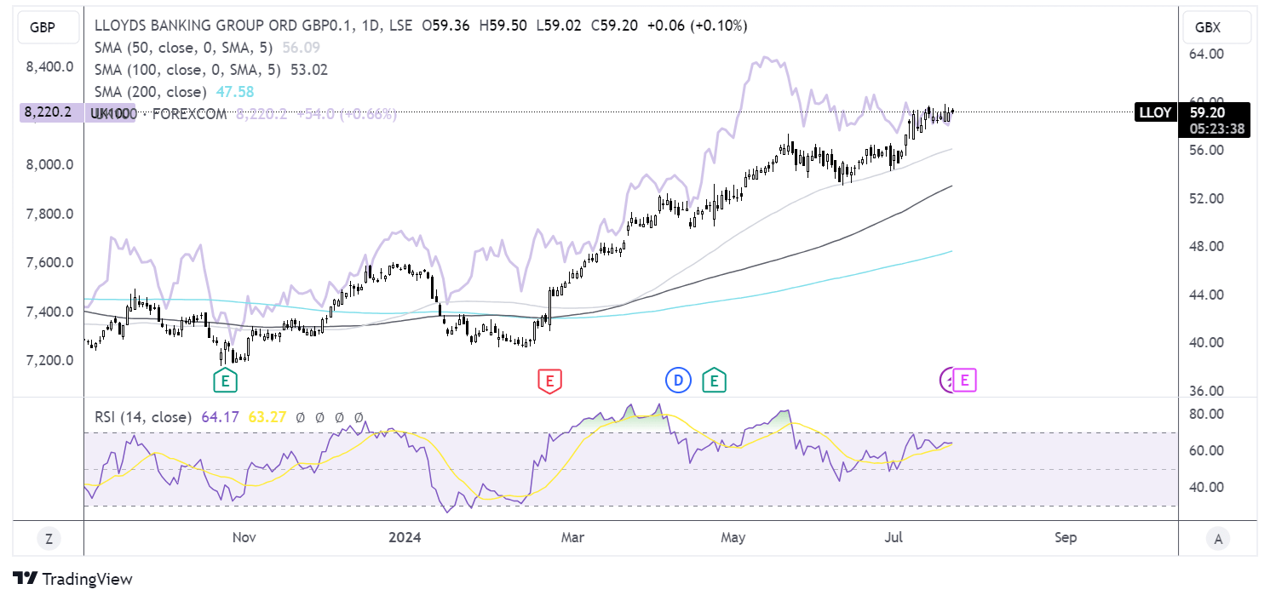Screen dimensions: 1270x601
Task: Open the green earnings marker before May
Action: [714, 381]
